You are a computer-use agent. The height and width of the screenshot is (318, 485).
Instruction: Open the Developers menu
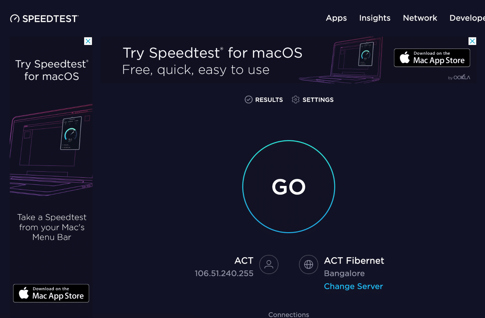[x=467, y=18]
